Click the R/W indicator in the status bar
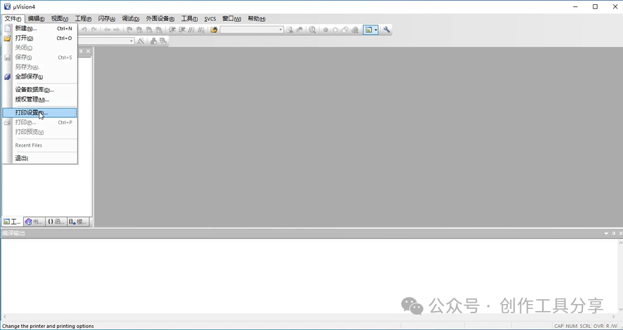Image resolution: width=623 pixels, height=330 pixels. [612, 326]
